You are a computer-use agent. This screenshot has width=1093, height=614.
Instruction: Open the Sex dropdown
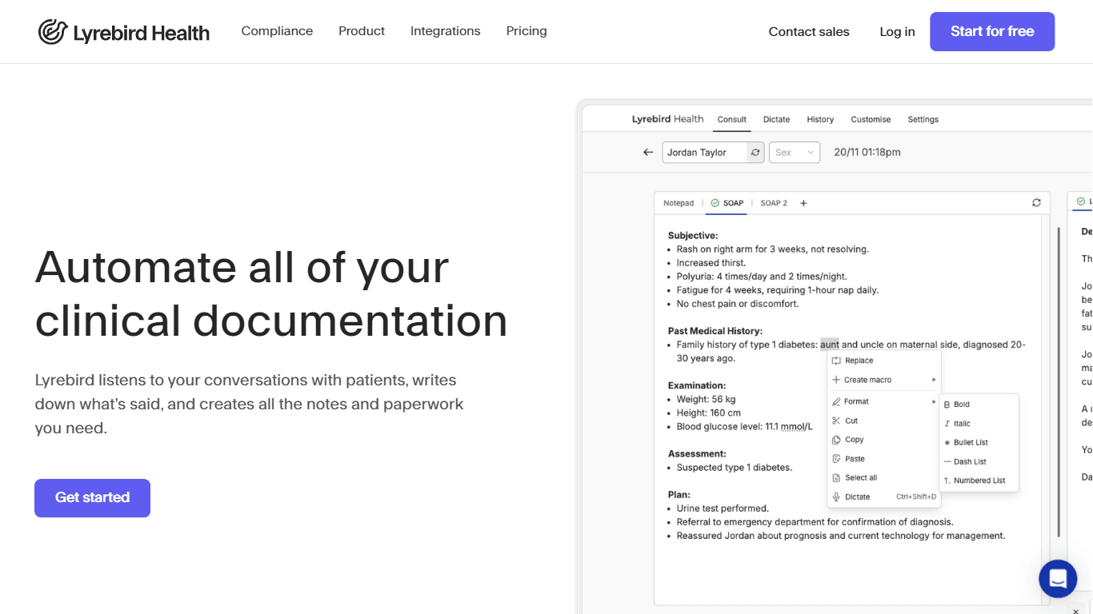pos(795,152)
